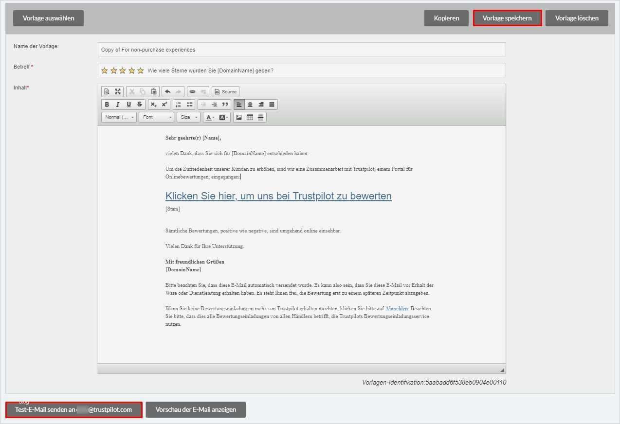
Task: Click the Preview icon in the editor toolbar
Action: point(107,91)
